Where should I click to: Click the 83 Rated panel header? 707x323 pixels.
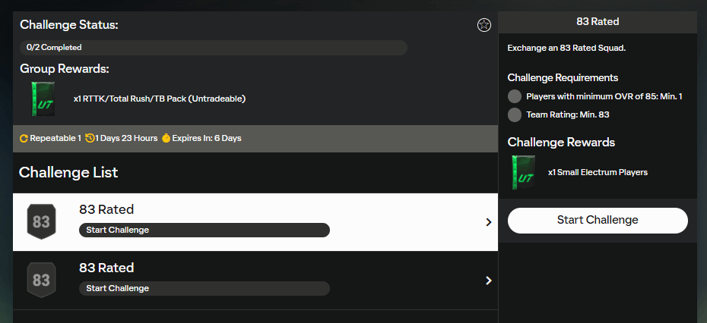click(x=598, y=22)
